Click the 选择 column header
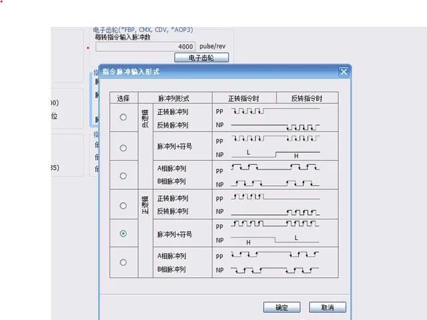The image size is (427, 320). click(x=123, y=98)
